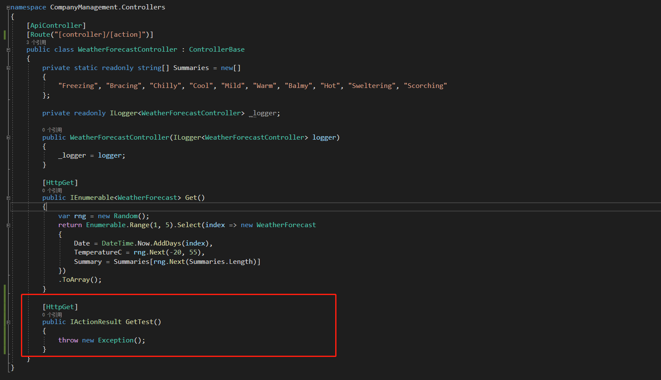The width and height of the screenshot is (661, 380).
Task: Click the "Freezing" string literal
Action: [x=78, y=86]
